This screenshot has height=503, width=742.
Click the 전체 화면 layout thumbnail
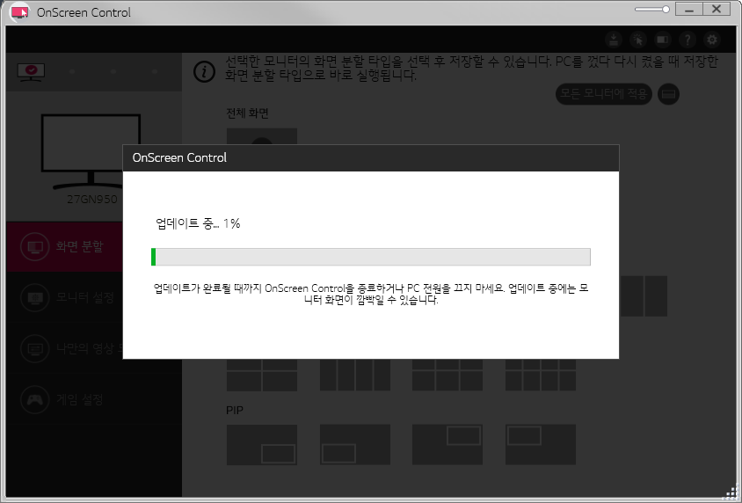click(x=262, y=136)
